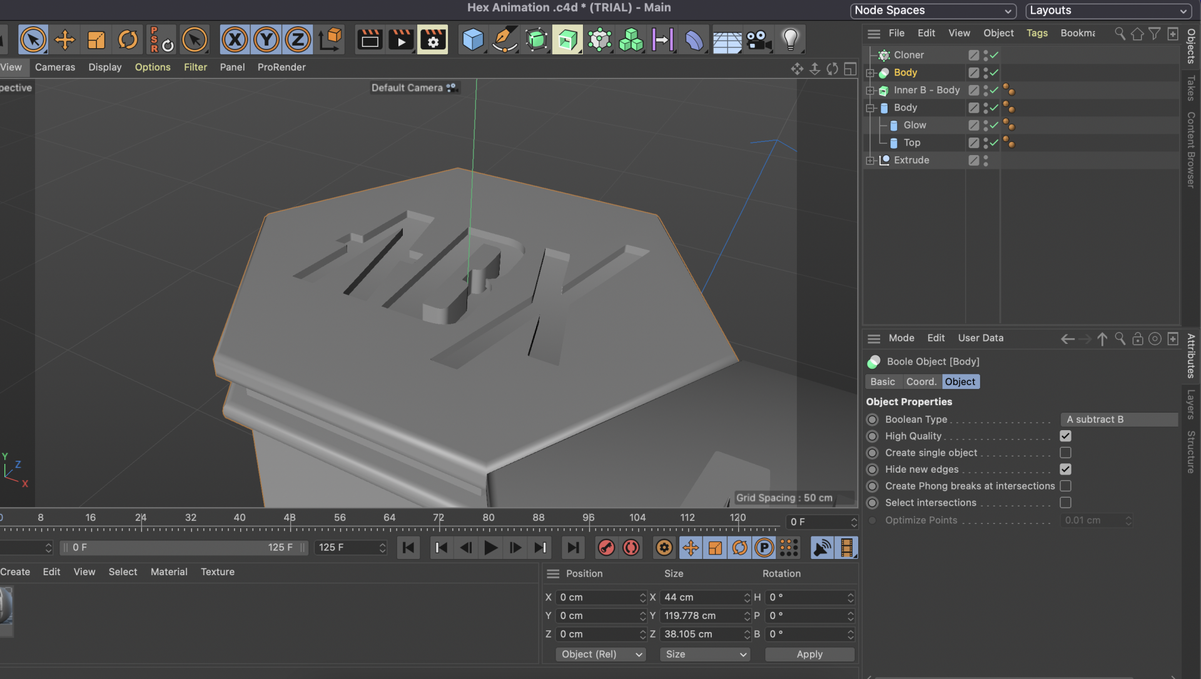Click the Render Settings icon
Screen dimensions: 1201x679
[x=432, y=39]
